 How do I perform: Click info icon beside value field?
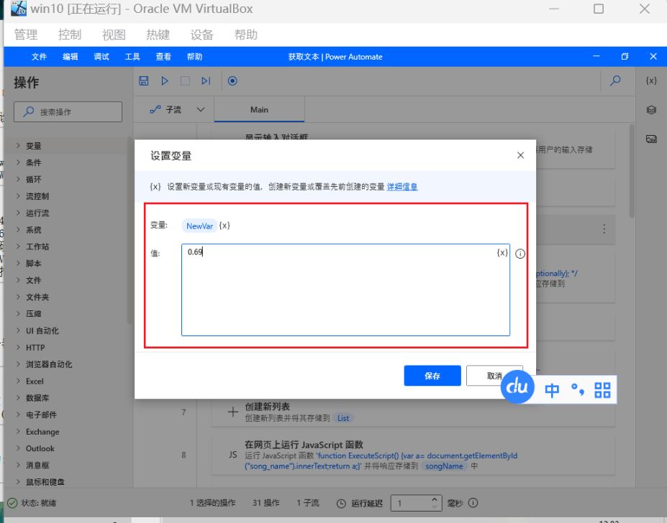(x=520, y=254)
